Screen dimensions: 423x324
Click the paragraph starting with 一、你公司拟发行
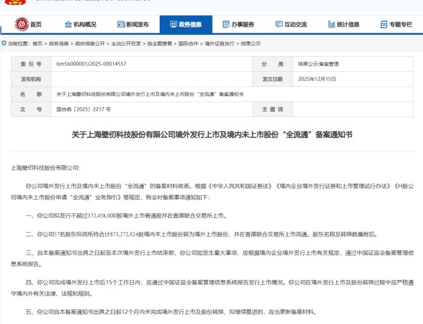pyautogui.click(x=126, y=216)
